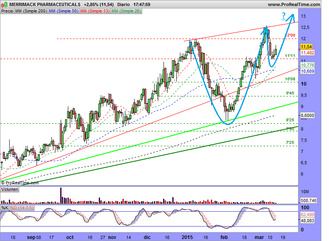The width and height of the screenshot is (329, 241).
Task: Click the 12'00 resistance level label
Action: click(291, 35)
